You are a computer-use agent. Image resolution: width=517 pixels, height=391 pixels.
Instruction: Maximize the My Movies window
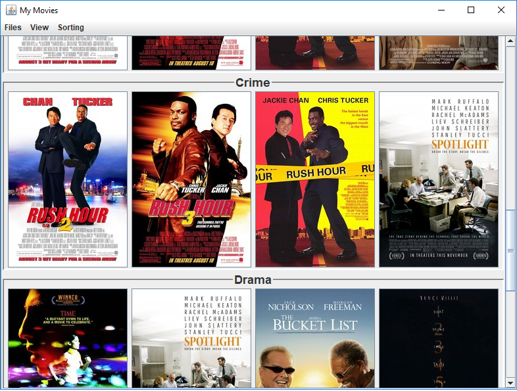(x=471, y=11)
